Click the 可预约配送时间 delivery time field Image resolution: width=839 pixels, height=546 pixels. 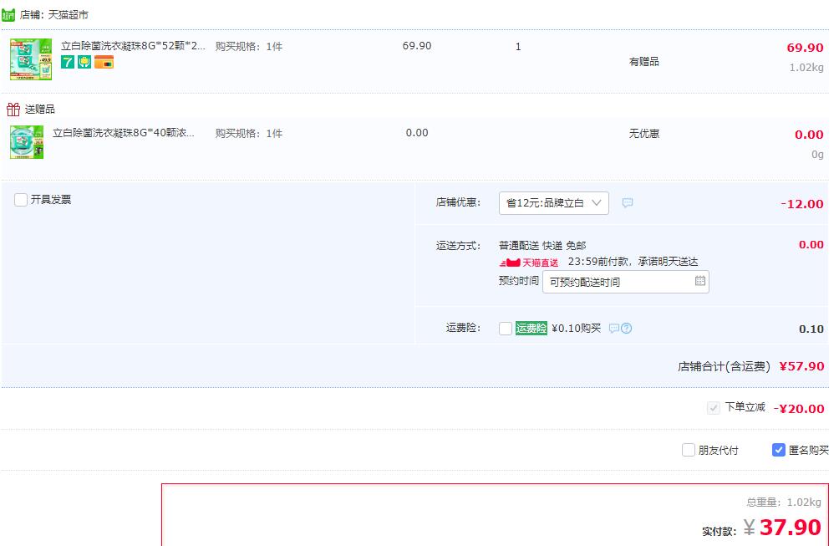pyautogui.click(x=626, y=282)
